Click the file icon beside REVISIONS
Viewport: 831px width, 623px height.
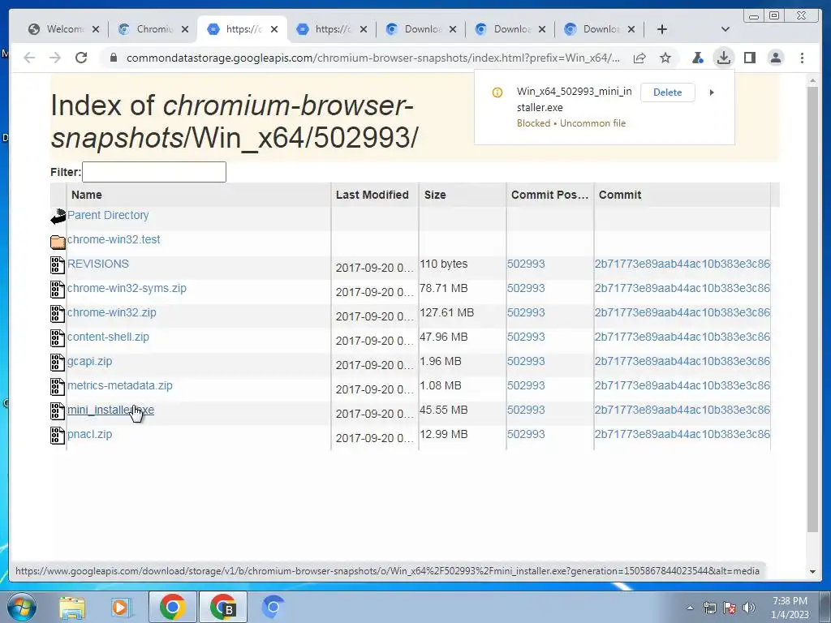click(x=58, y=265)
